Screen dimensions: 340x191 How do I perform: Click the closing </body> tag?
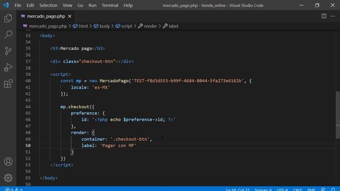(48, 178)
